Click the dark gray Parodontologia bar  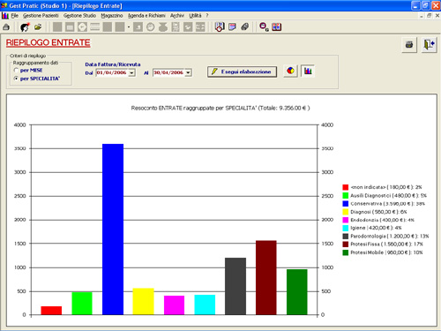pos(235,286)
